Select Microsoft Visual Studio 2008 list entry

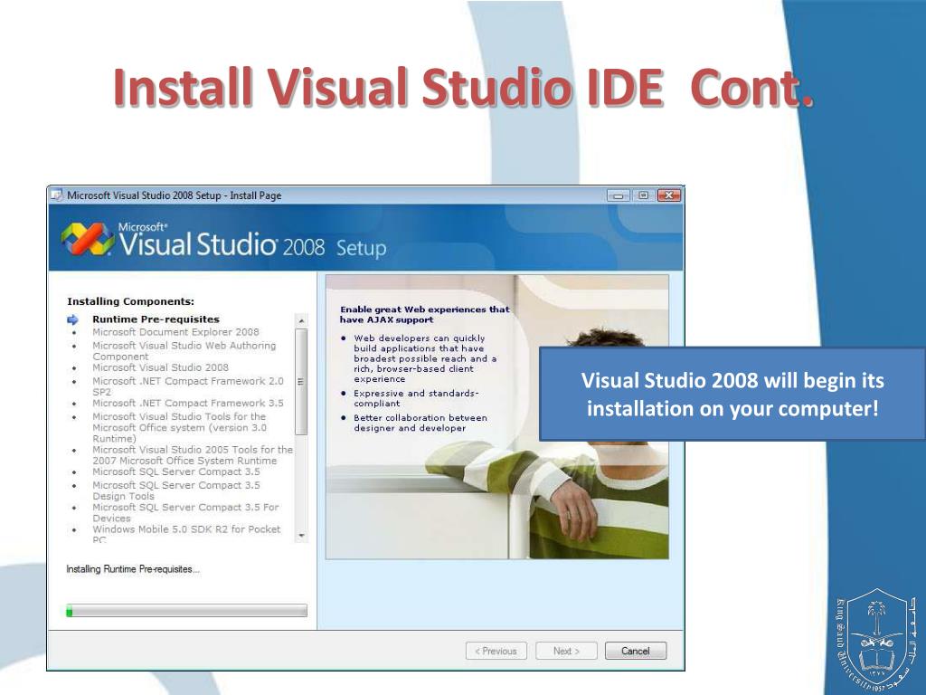point(160,367)
